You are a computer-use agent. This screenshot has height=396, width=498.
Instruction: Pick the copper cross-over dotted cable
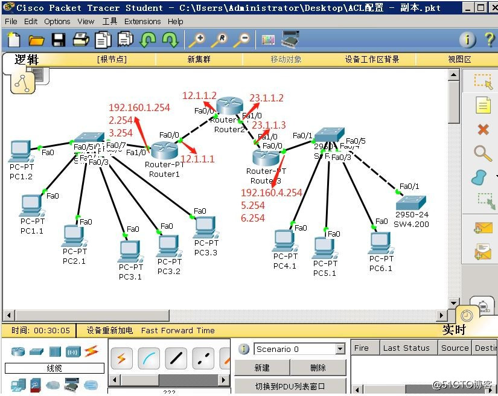[203, 359]
